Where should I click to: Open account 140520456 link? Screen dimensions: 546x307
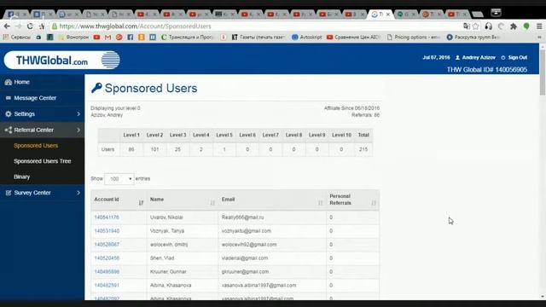(x=107, y=258)
